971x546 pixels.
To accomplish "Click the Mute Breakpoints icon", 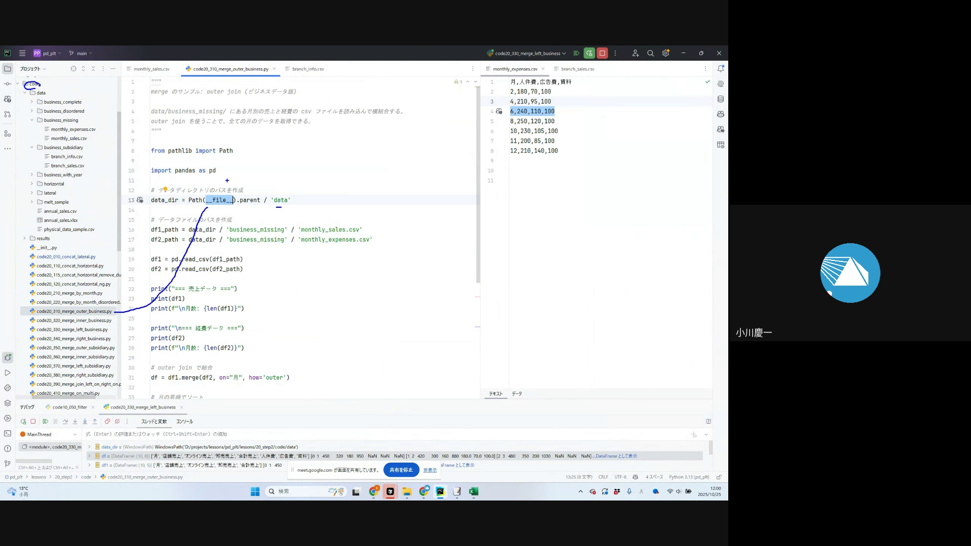I will tap(117, 421).
